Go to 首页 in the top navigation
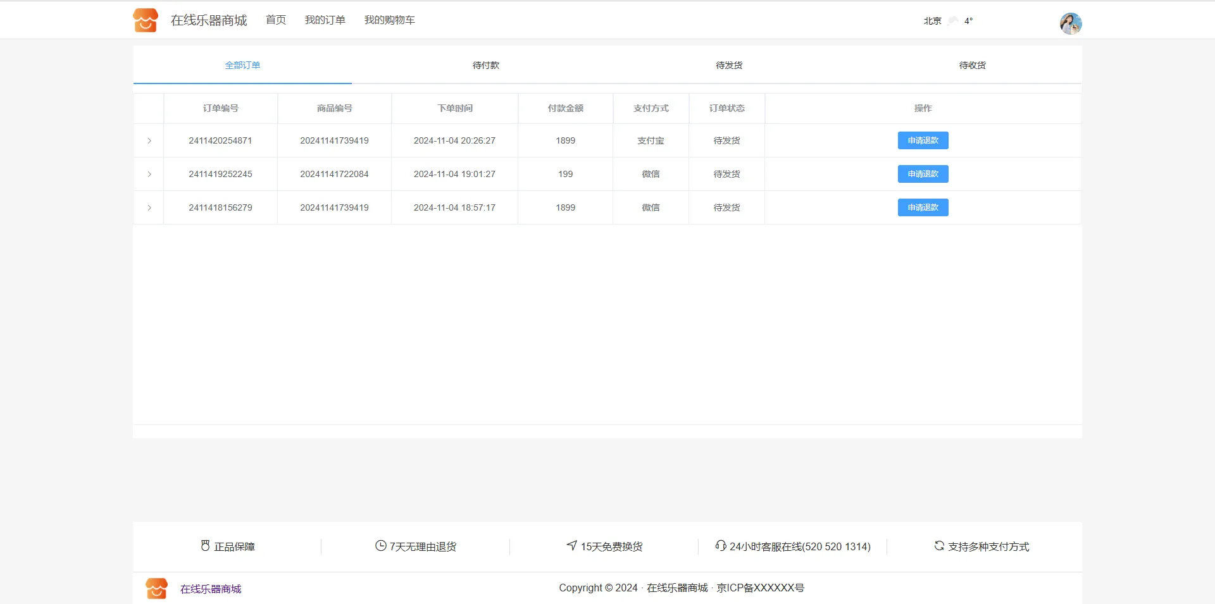The width and height of the screenshot is (1215, 604). (275, 20)
